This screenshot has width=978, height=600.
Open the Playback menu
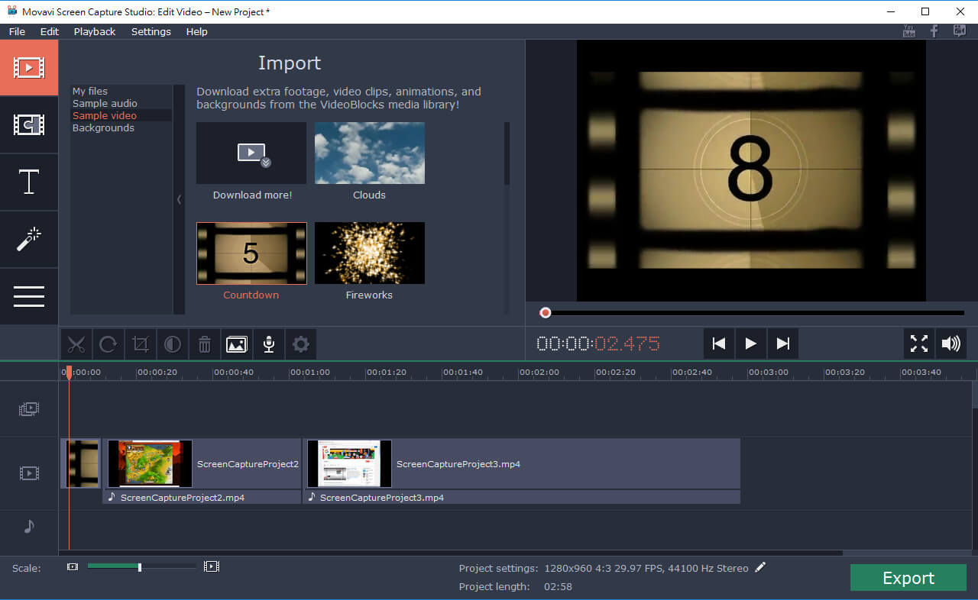point(95,31)
